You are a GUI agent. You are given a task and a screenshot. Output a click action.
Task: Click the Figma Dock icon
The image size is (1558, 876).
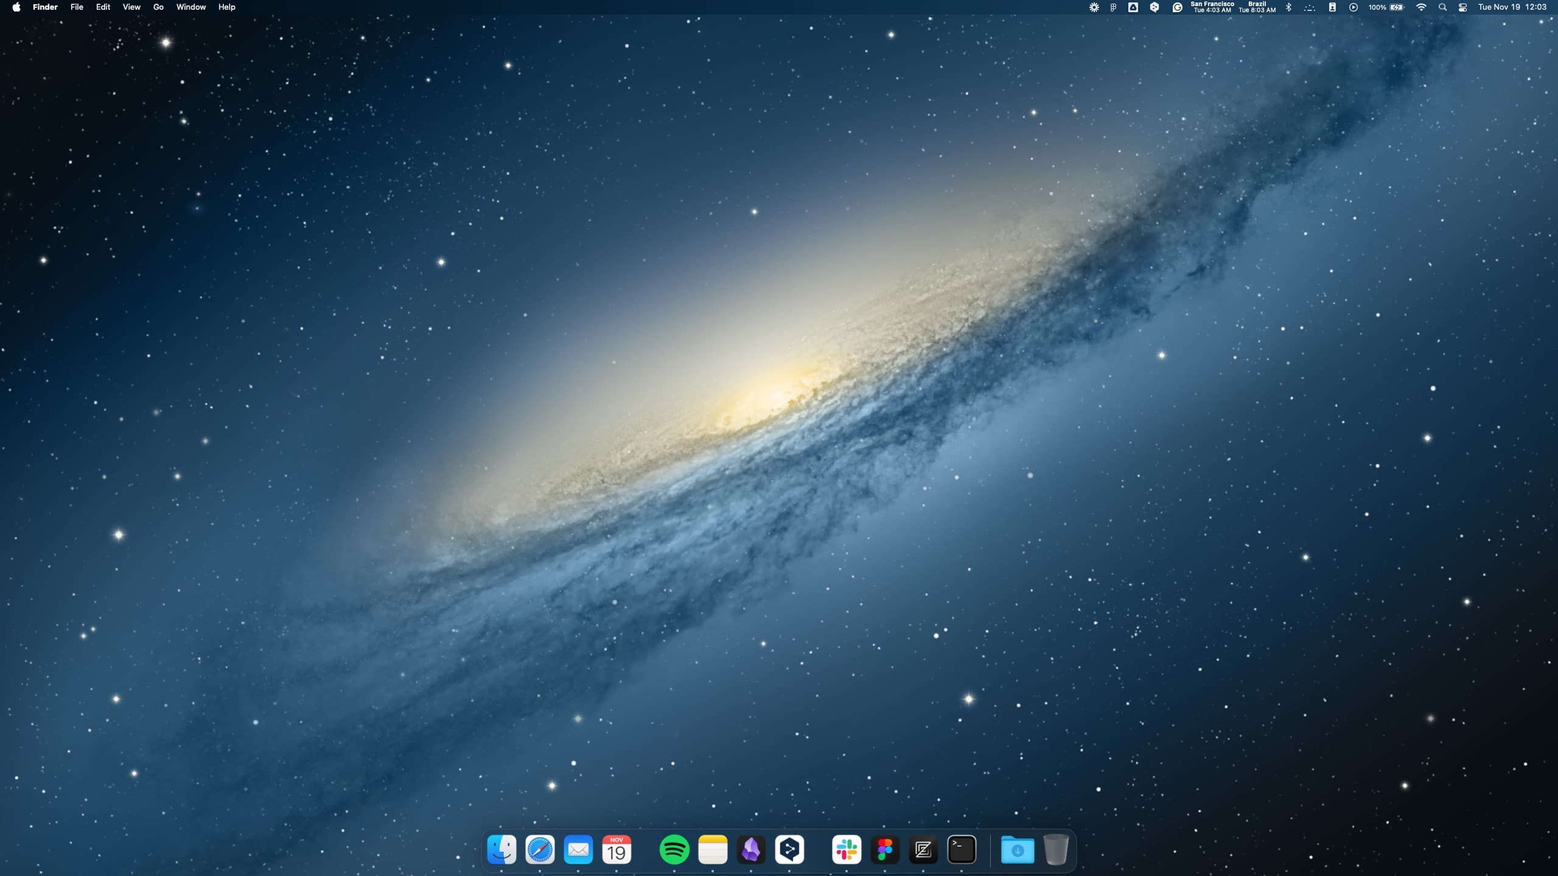click(885, 850)
